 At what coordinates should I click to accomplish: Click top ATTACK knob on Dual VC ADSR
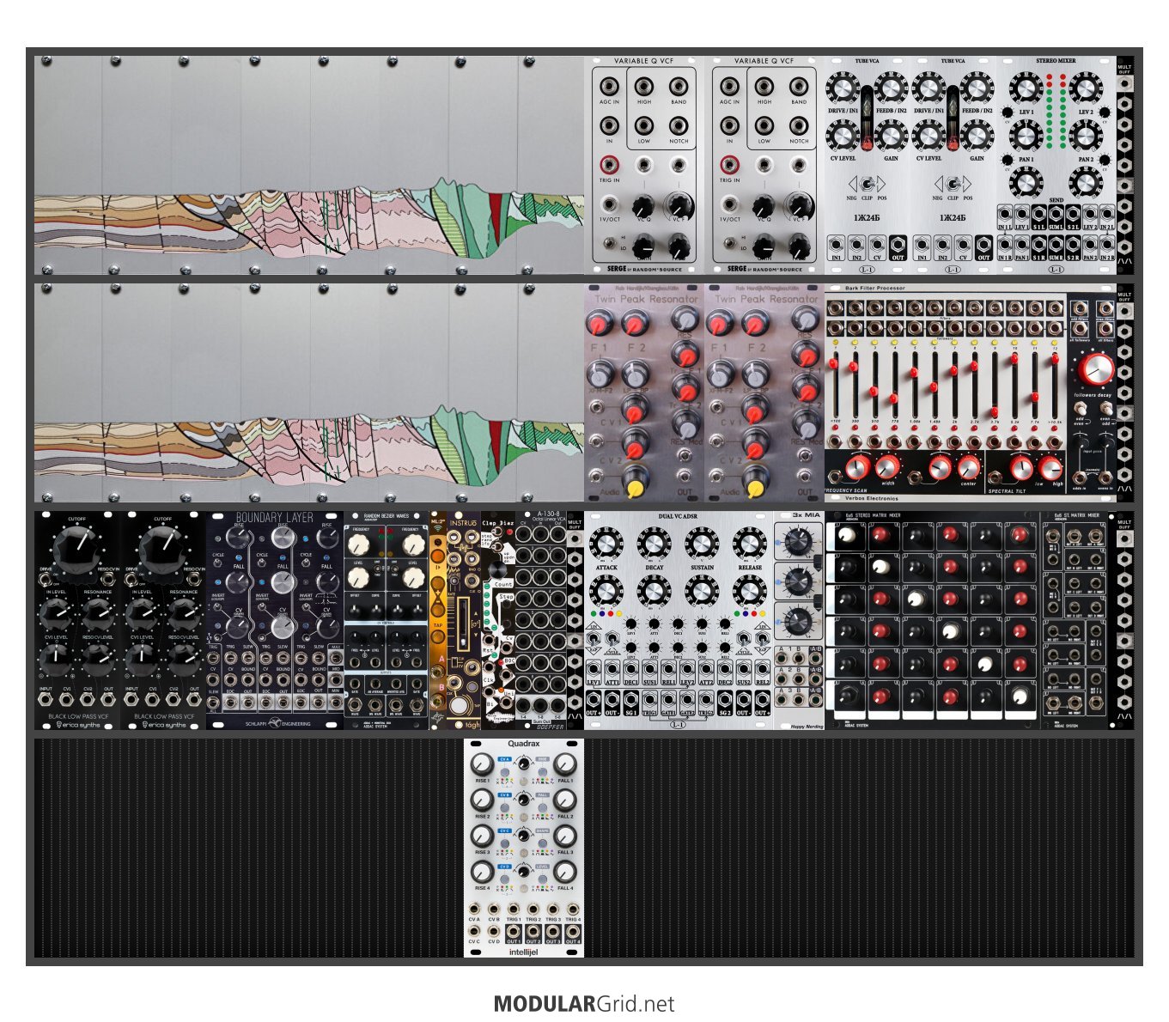[606, 544]
